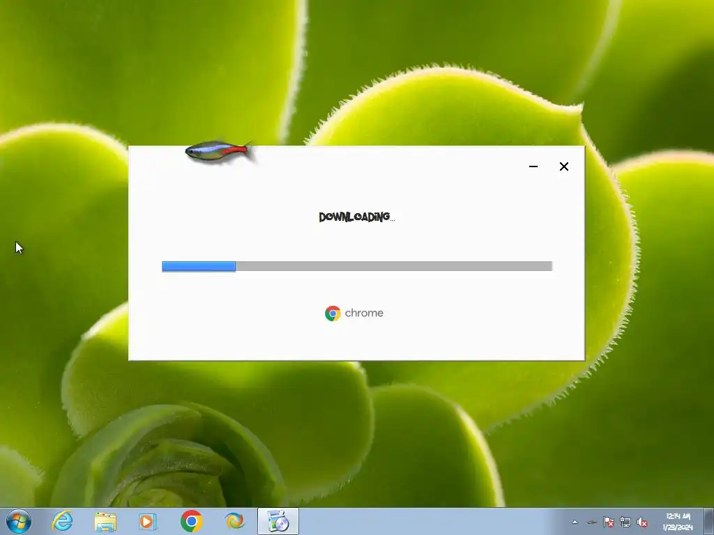714x535 pixels.
Task: Close the Chrome downloading dialog
Action: point(563,166)
